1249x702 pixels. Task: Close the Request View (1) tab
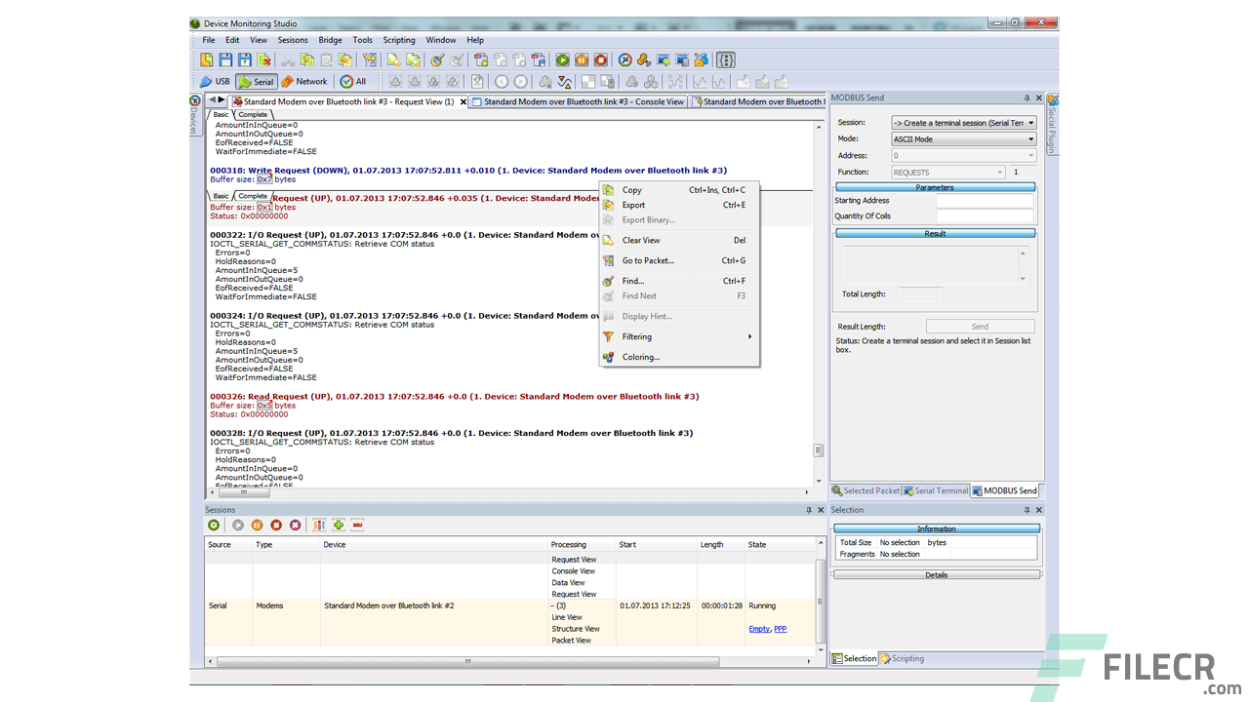coord(463,101)
